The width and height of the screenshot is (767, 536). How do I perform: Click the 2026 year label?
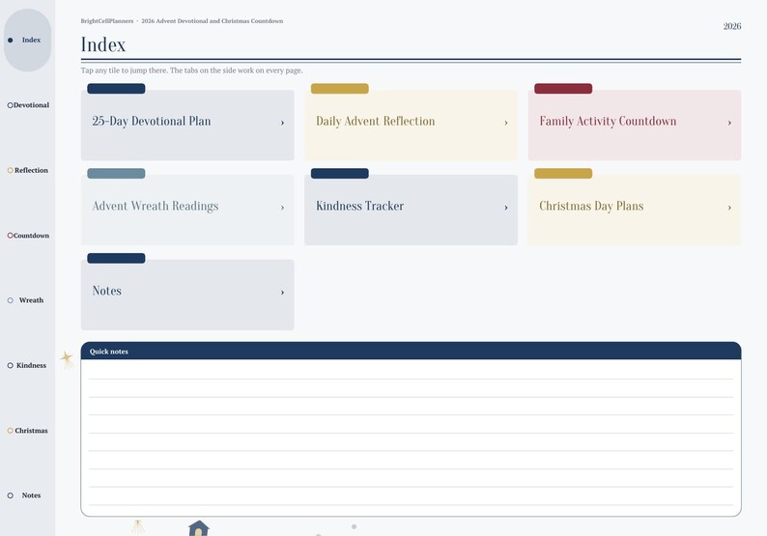(732, 26)
